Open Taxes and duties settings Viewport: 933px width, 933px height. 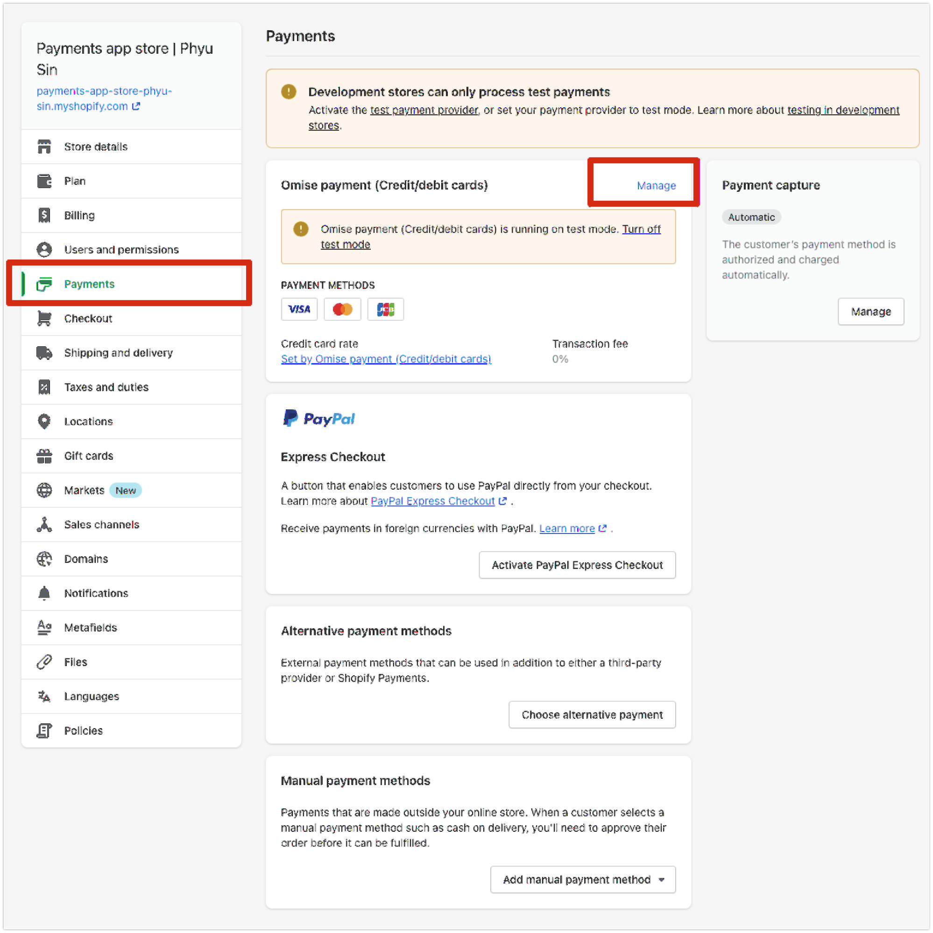click(106, 387)
